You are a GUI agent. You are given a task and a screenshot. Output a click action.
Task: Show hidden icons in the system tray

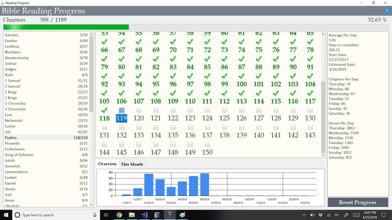click(x=304, y=215)
